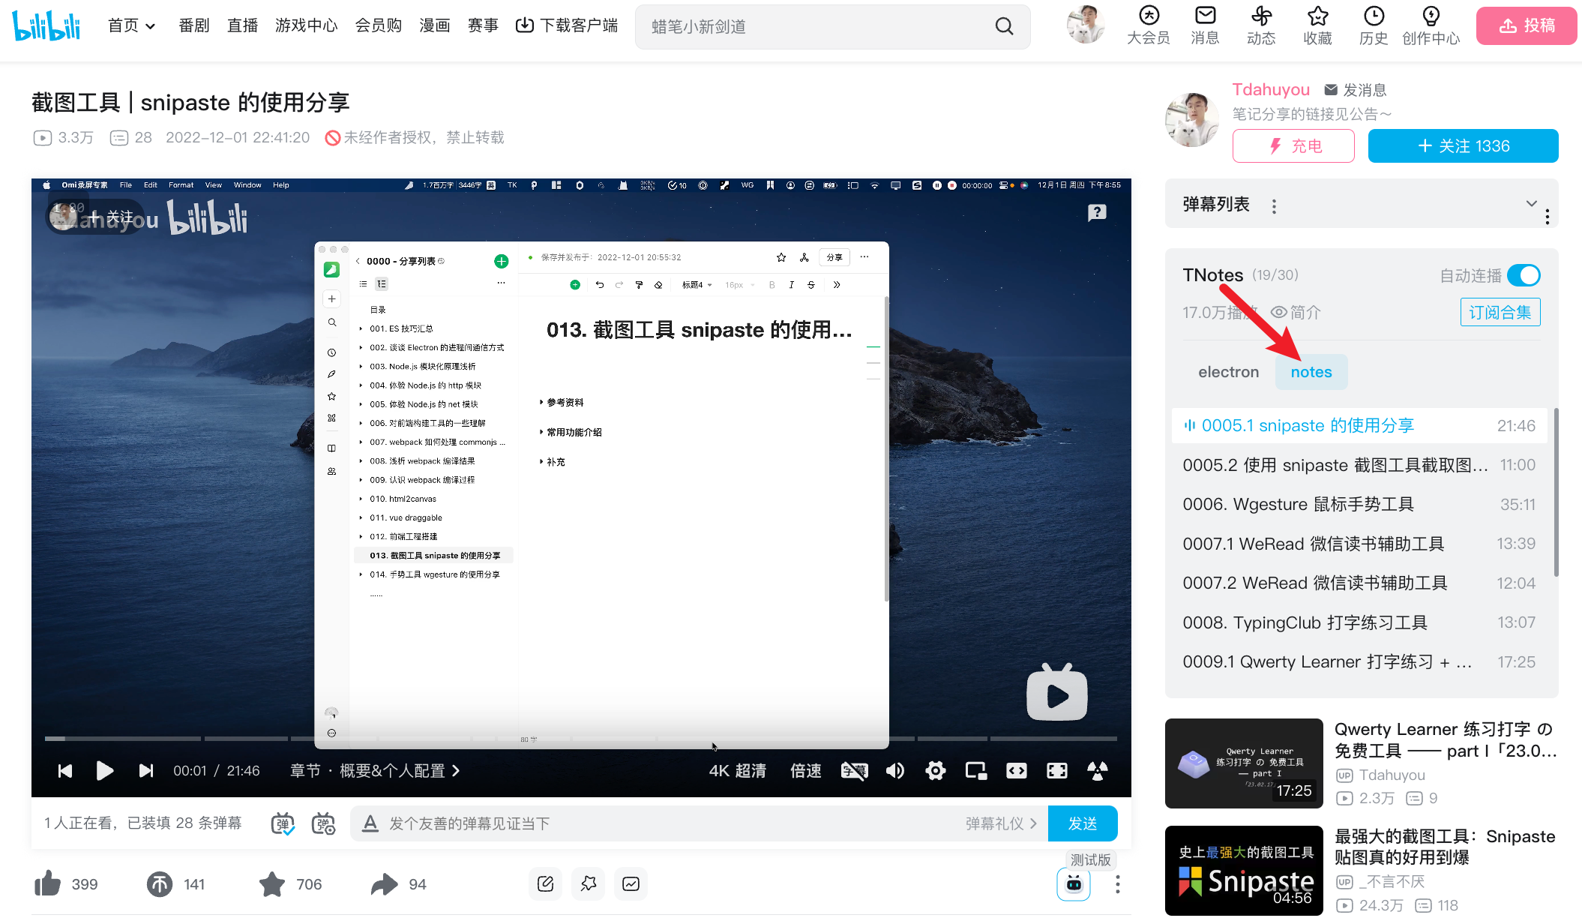1582x921 pixels.
Task: Click the search magnifier icon
Action: (x=1004, y=26)
